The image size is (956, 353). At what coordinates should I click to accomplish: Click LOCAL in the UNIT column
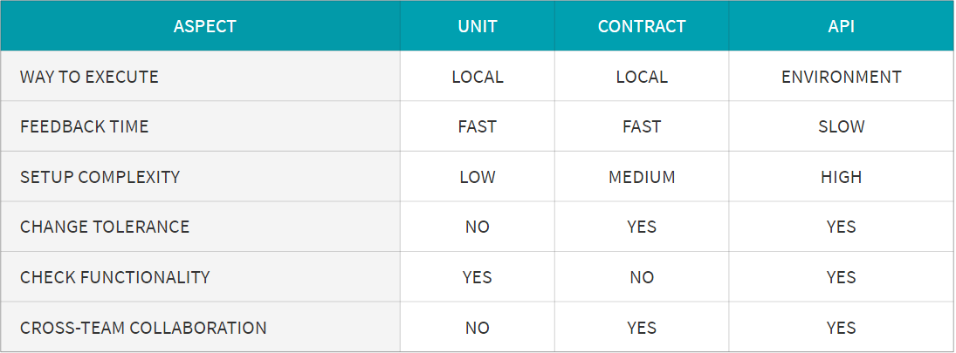(478, 78)
